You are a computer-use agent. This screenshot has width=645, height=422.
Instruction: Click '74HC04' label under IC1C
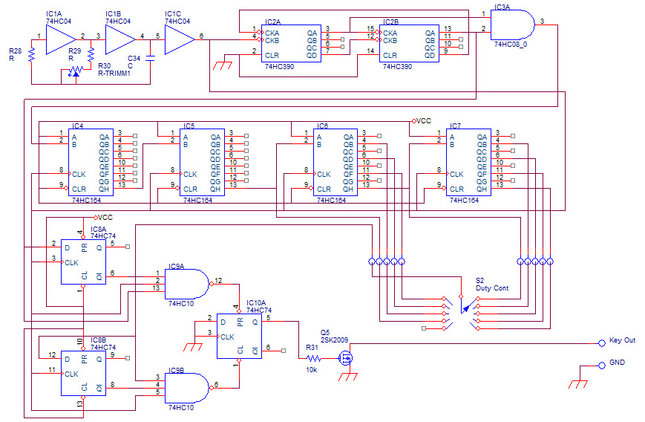point(177,22)
